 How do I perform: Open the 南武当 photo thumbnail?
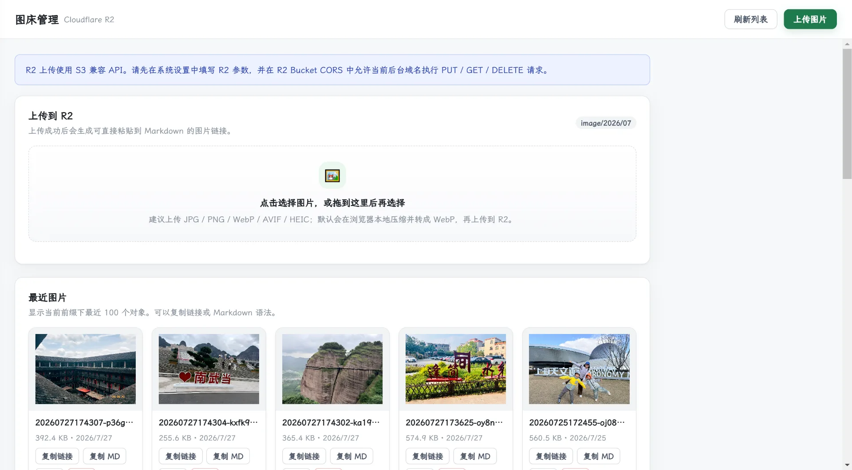coord(209,369)
